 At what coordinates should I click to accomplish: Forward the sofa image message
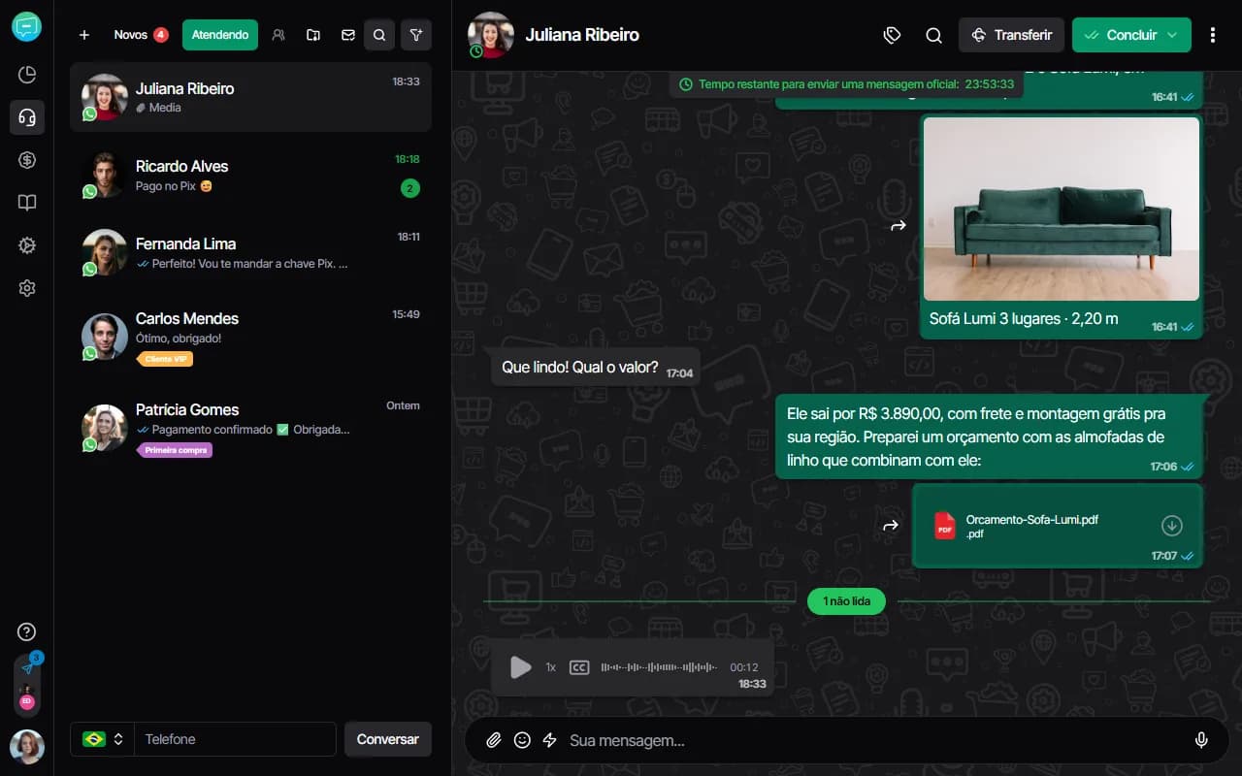click(x=899, y=225)
